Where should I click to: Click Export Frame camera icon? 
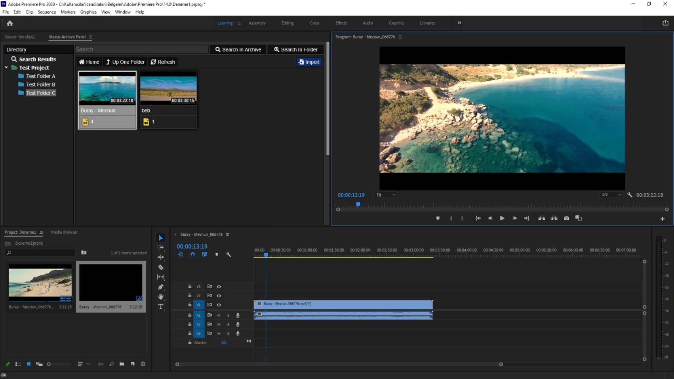click(x=566, y=218)
